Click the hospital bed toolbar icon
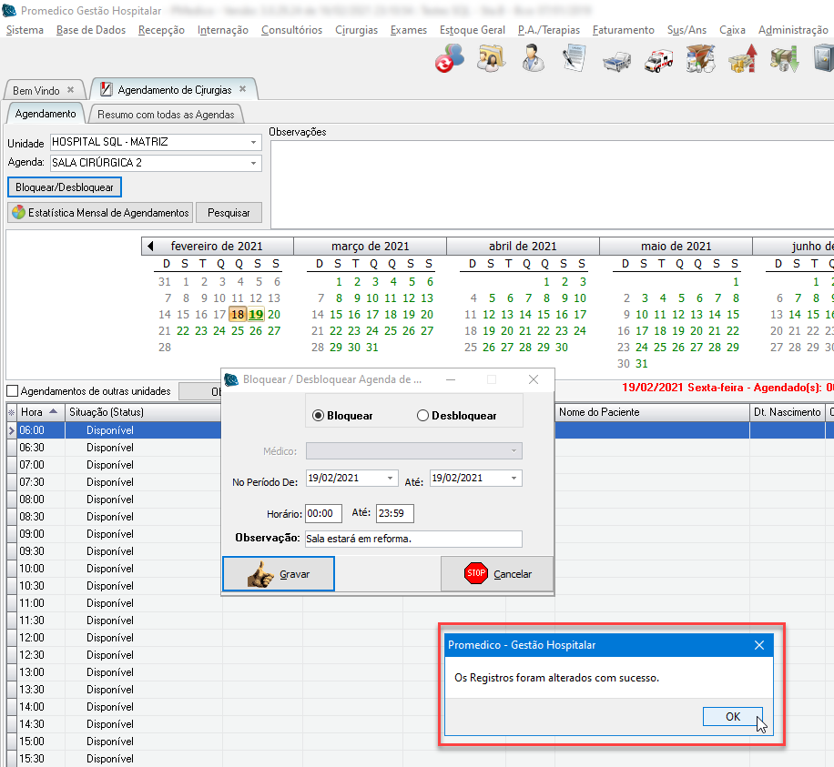 click(x=616, y=59)
